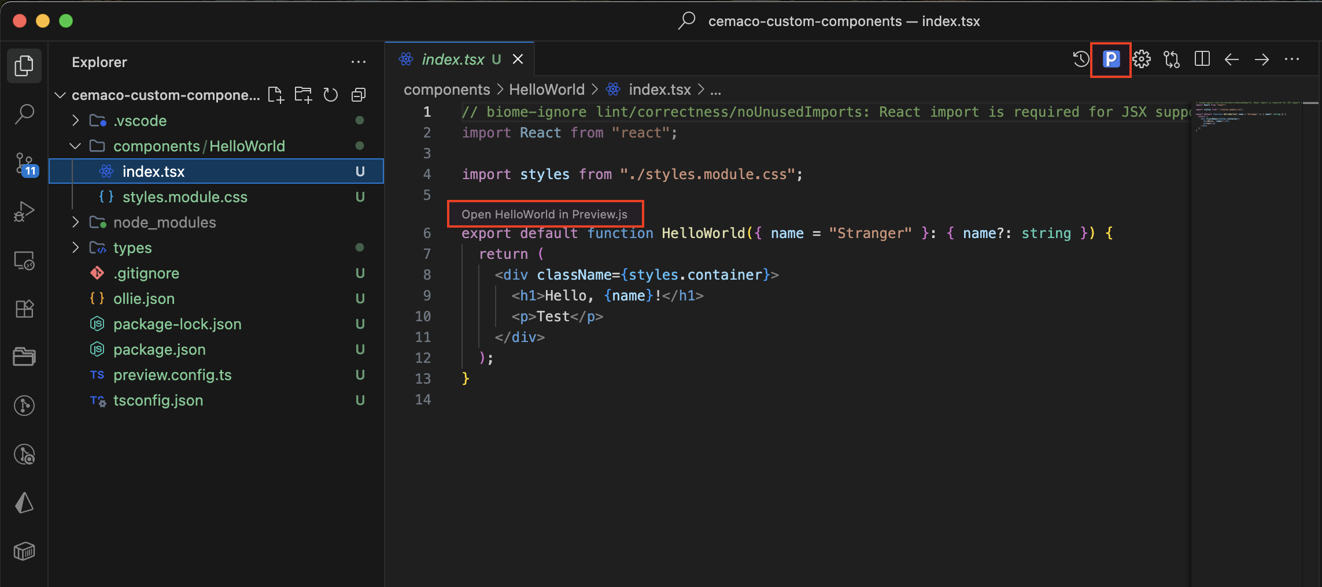Open preview.config.ts file
This screenshot has height=587, width=1322.
(216, 374)
